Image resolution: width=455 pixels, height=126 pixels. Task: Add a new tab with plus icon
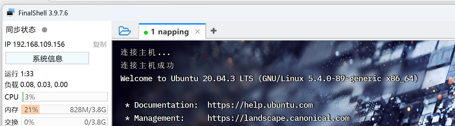[x=213, y=31]
